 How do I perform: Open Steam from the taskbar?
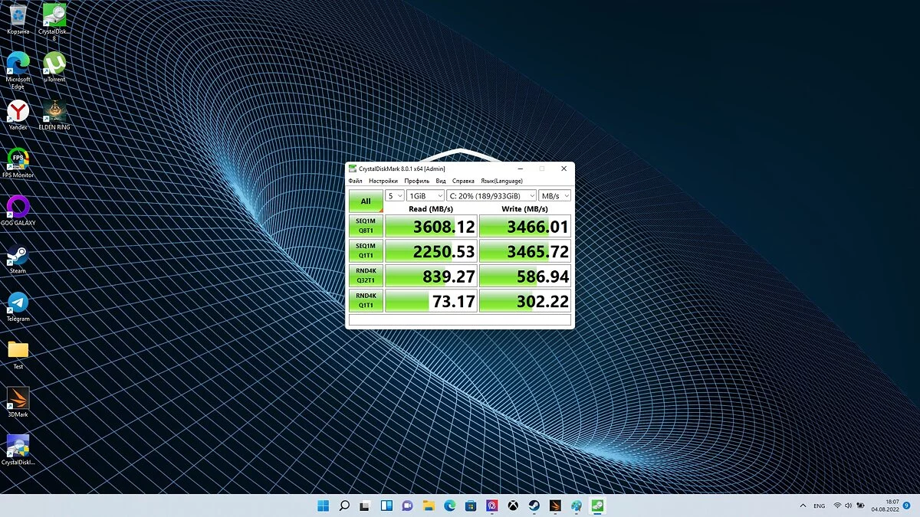coord(534,506)
